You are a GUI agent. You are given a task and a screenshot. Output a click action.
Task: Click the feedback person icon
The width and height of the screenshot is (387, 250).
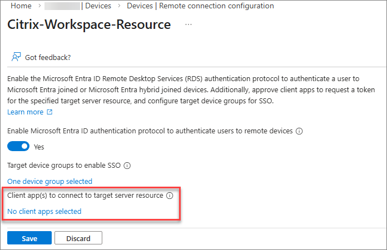tap(16, 57)
